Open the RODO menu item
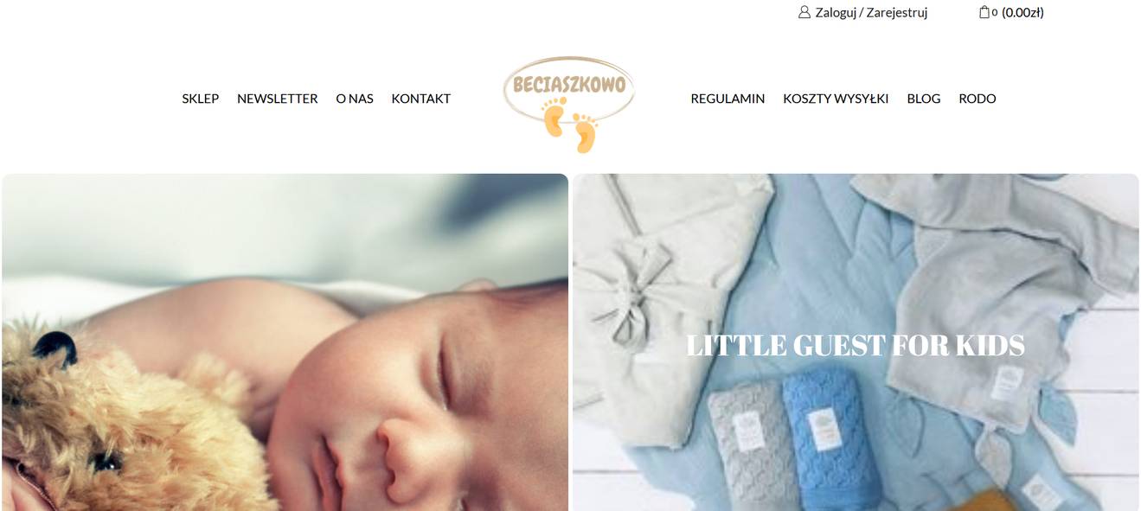Viewport: 1141px width, 511px height. (977, 99)
